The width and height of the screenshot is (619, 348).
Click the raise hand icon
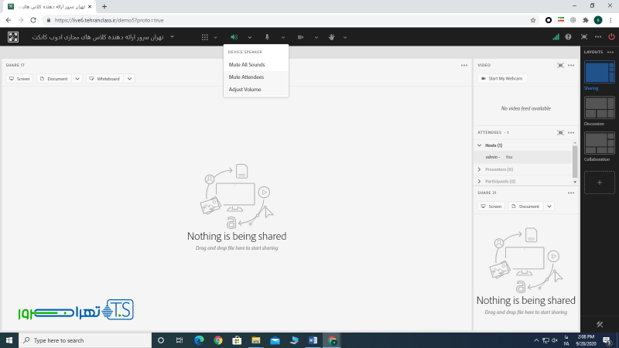[x=332, y=36]
